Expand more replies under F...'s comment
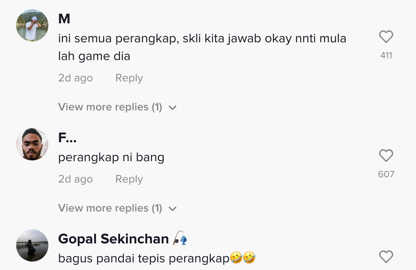416x270 pixels. point(110,208)
